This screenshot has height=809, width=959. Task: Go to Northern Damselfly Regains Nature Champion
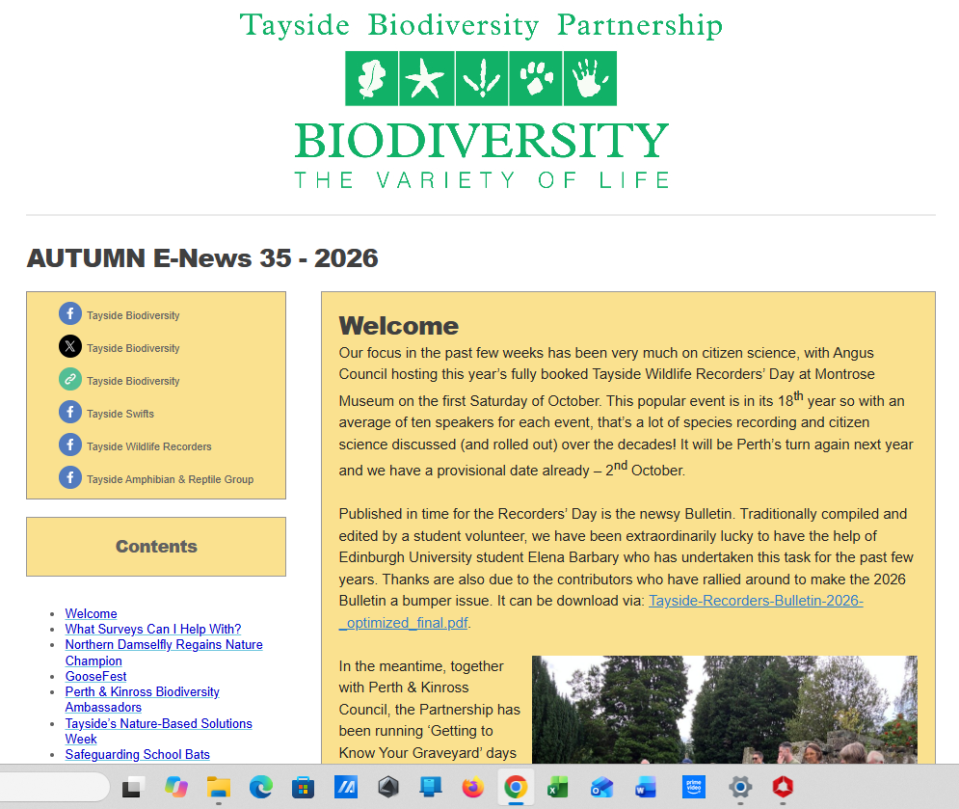164,653
